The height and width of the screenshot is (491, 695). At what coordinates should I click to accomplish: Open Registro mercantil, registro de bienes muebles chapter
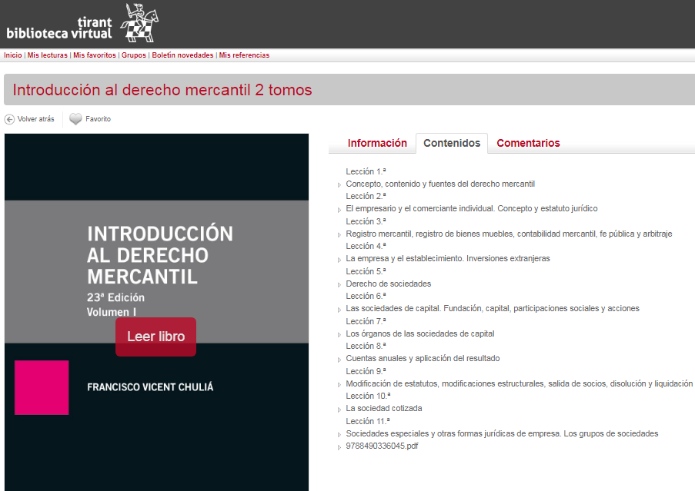pos(509,234)
